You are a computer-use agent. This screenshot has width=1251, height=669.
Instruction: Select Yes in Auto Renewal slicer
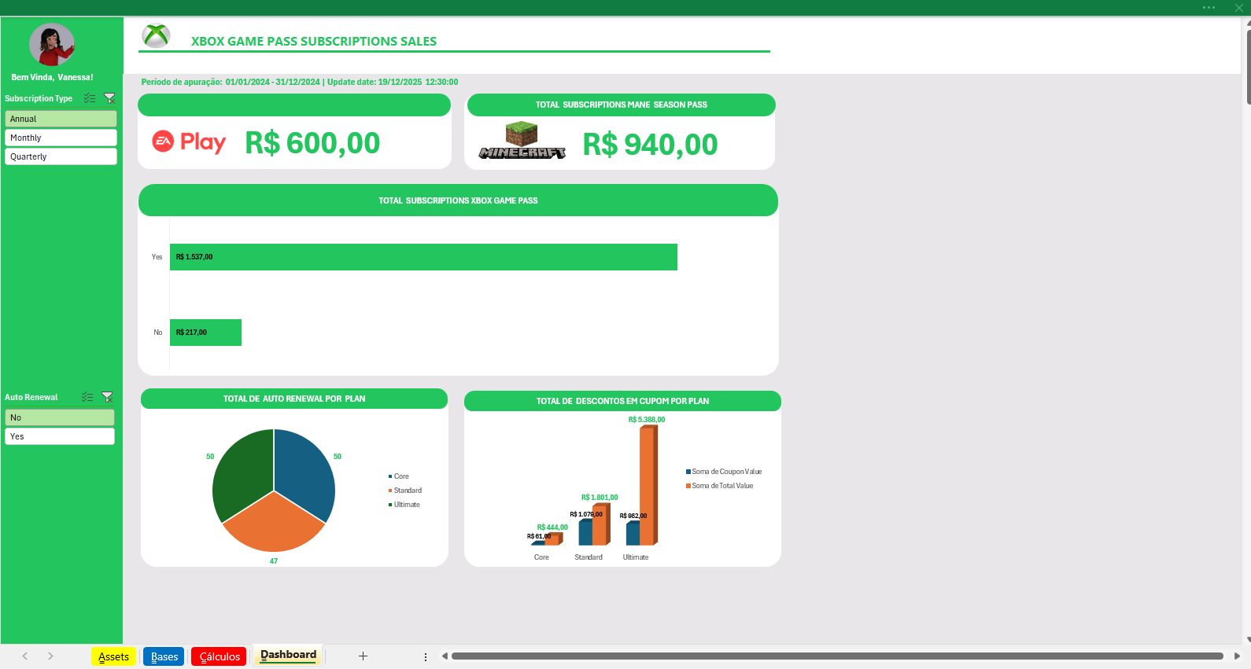60,436
